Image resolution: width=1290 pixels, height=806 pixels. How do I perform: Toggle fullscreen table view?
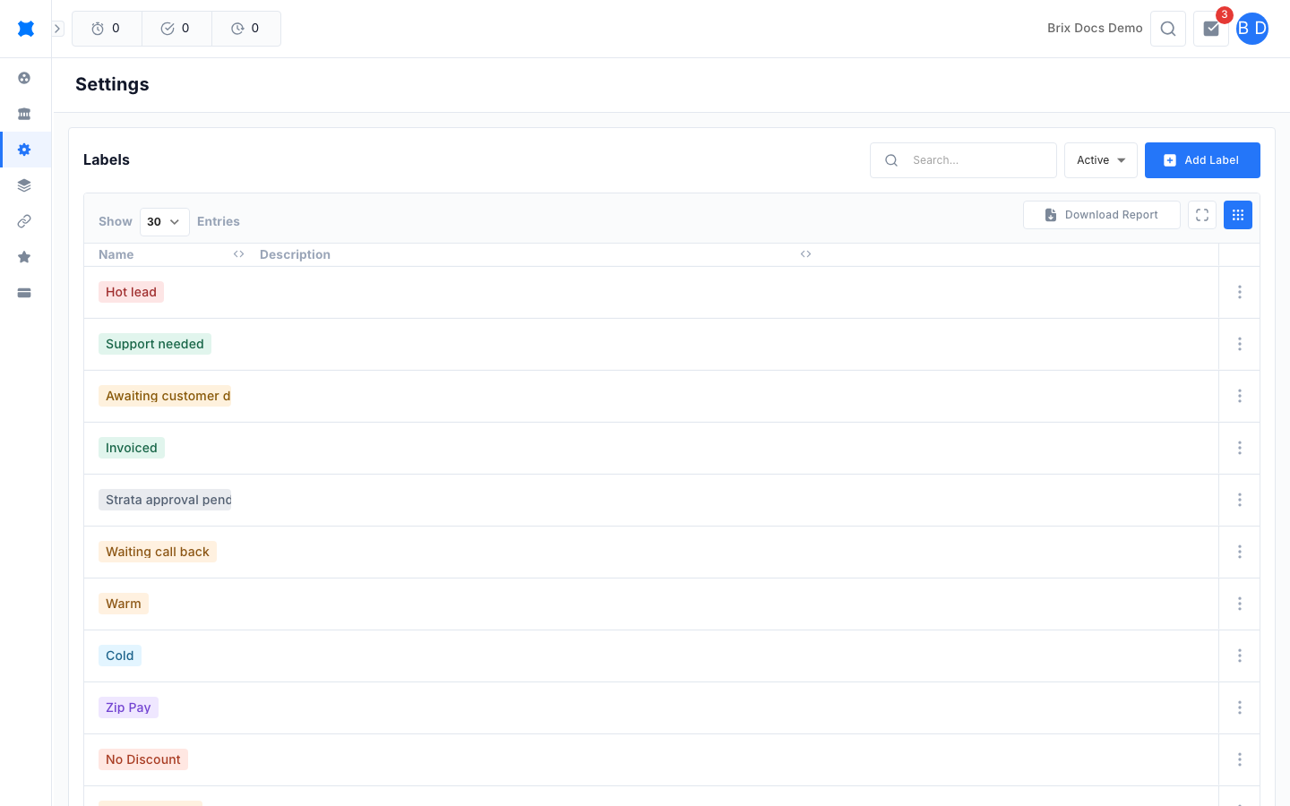pos(1202,215)
